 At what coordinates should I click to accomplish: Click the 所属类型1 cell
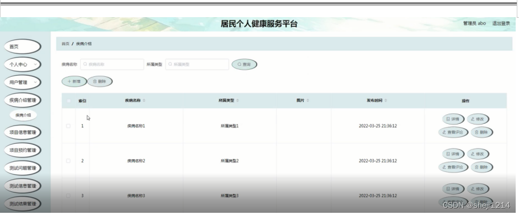[230, 126]
